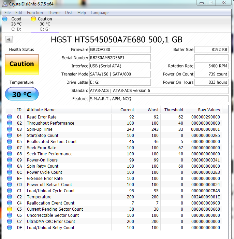Click raw value 00000000090B

point(206,203)
